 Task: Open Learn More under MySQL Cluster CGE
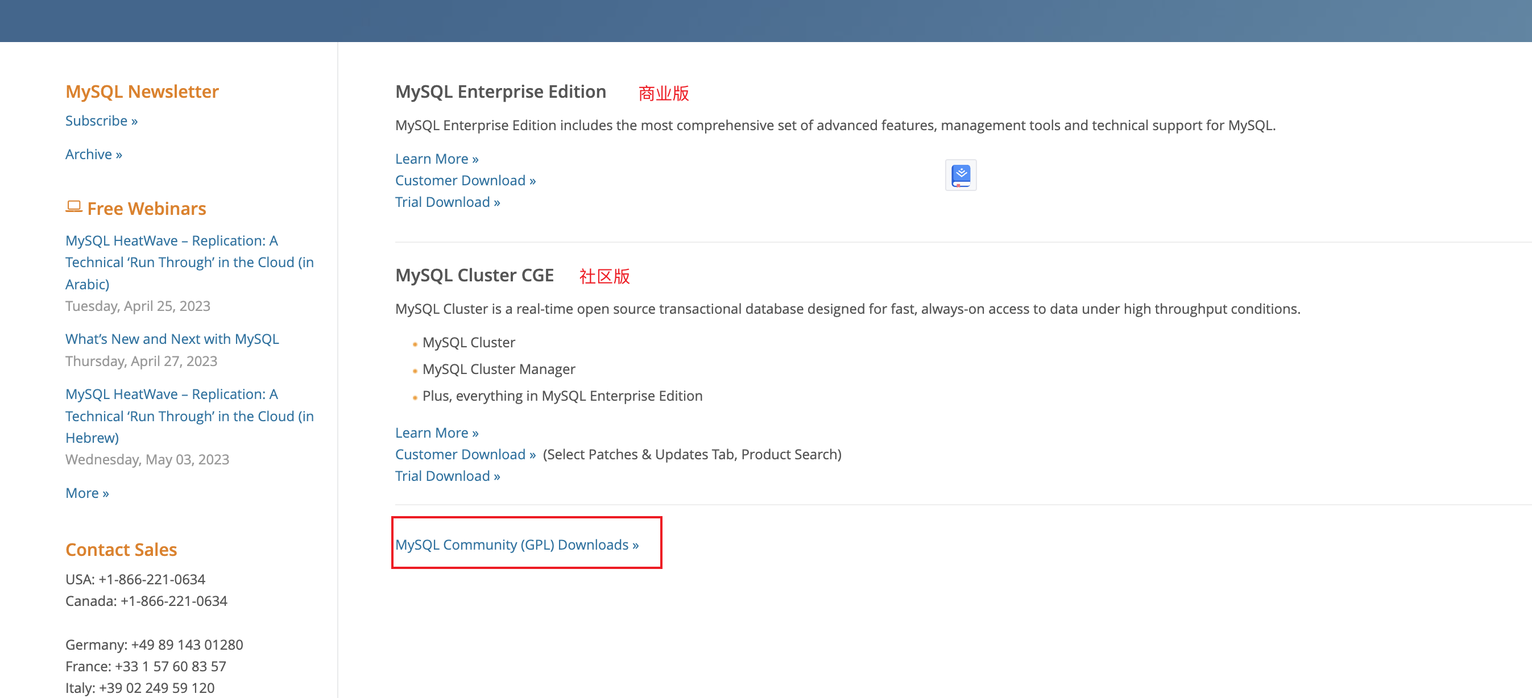pos(437,433)
